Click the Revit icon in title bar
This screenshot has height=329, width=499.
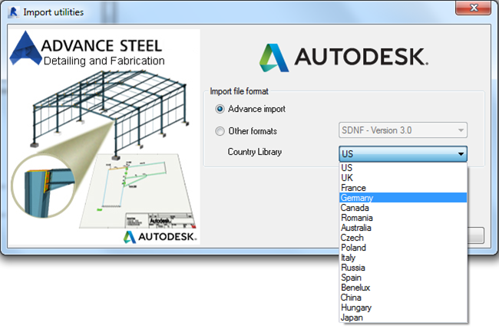coord(14,12)
